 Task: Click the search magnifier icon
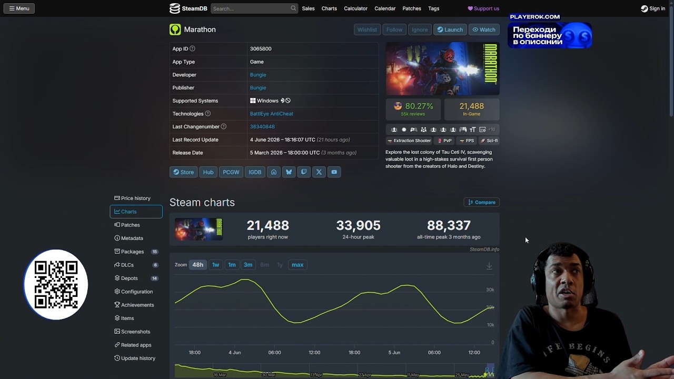tap(293, 8)
